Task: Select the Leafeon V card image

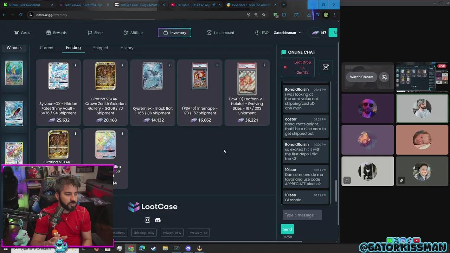Action: (x=247, y=79)
